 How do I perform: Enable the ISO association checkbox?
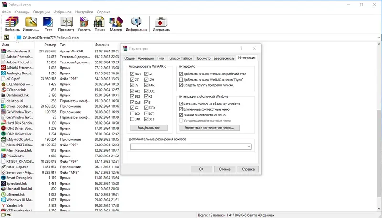[x=132, y=114]
